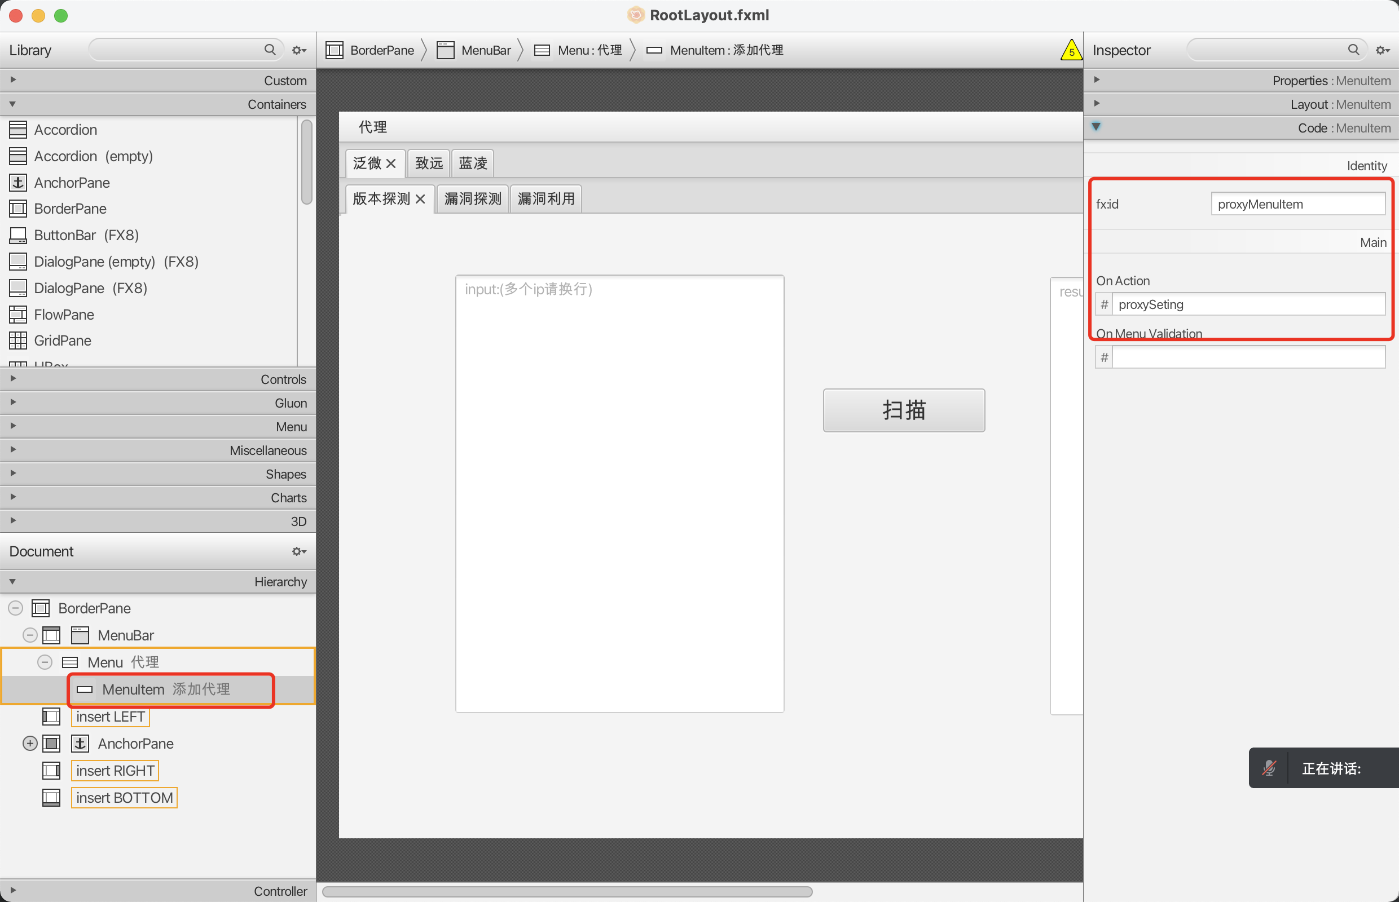1399x902 pixels.
Task: Edit the fx:id field proxyMenuItem
Action: [1298, 204]
